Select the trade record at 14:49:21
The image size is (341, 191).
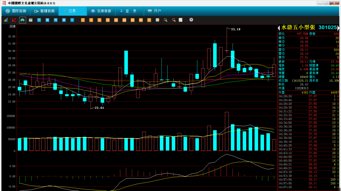(308, 168)
